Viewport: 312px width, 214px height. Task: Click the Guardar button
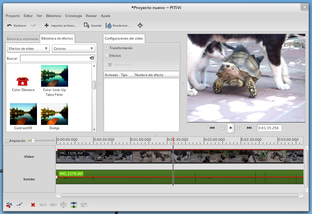click(92, 25)
